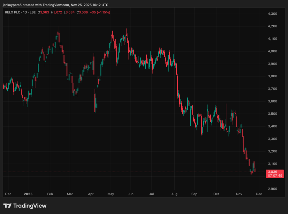Viewport: 288px width, 214px height.
Task: Click the TradingView logo icon
Action: coord(7,206)
